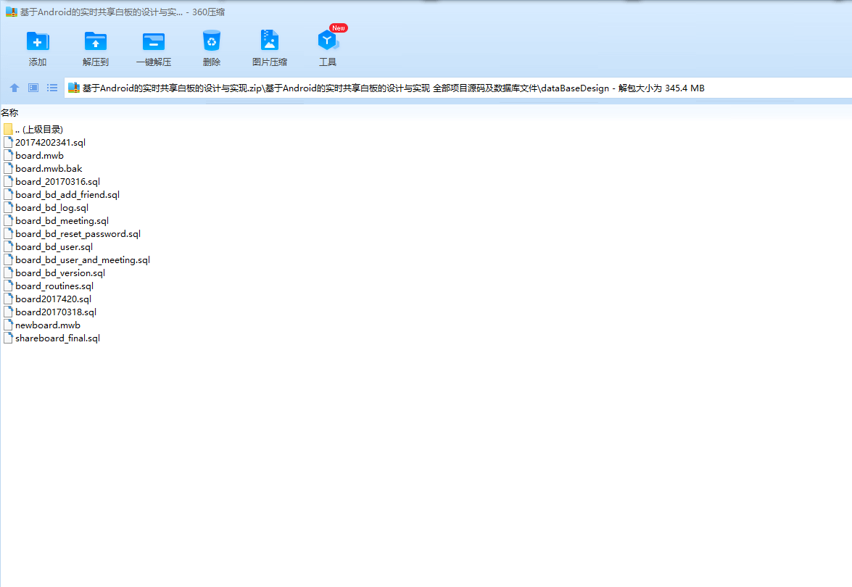Viewport: 852px width, 587px height.
Task: Click file icon next to board_routines.sql
Action: point(8,286)
